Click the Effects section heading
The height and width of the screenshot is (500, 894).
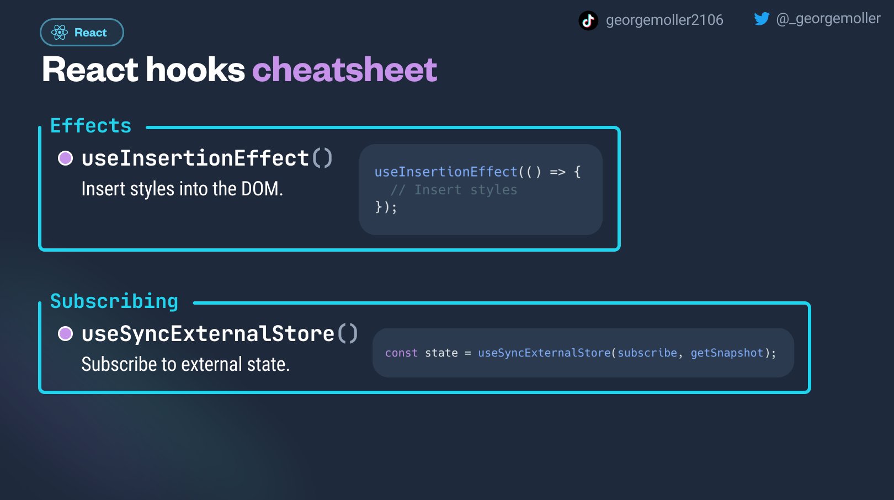coord(91,126)
